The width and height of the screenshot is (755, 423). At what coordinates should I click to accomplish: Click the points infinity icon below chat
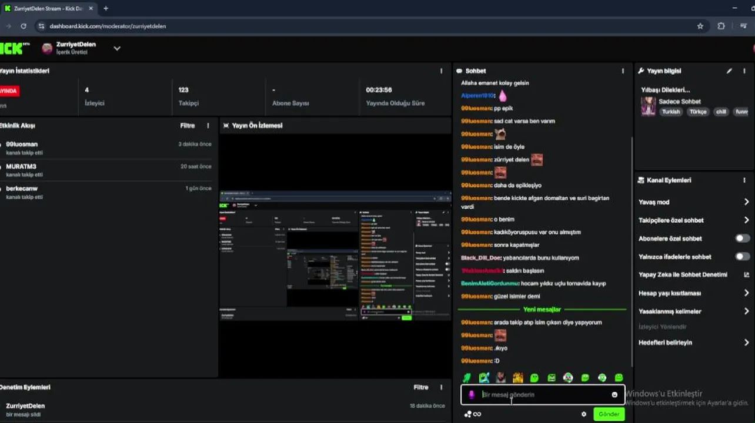(x=473, y=414)
